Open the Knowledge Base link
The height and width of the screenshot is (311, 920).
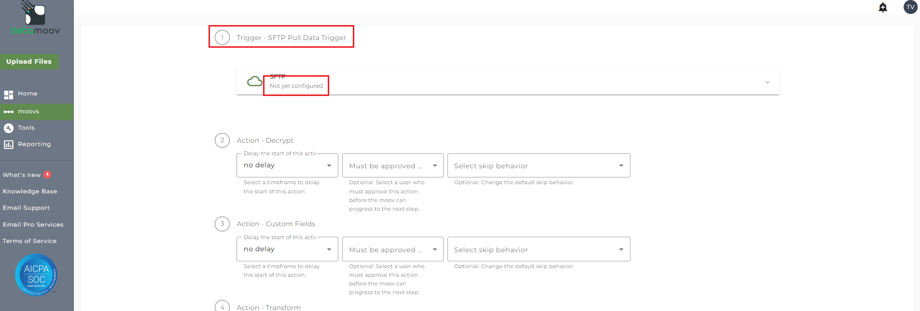point(30,191)
